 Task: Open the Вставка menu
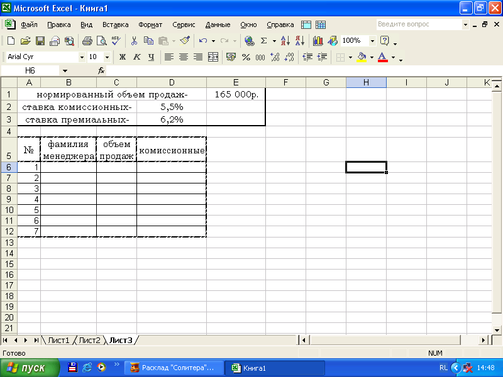coord(116,25)
